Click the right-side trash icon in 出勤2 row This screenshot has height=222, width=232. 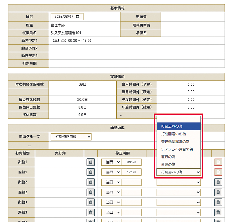[x=218, y=182]
